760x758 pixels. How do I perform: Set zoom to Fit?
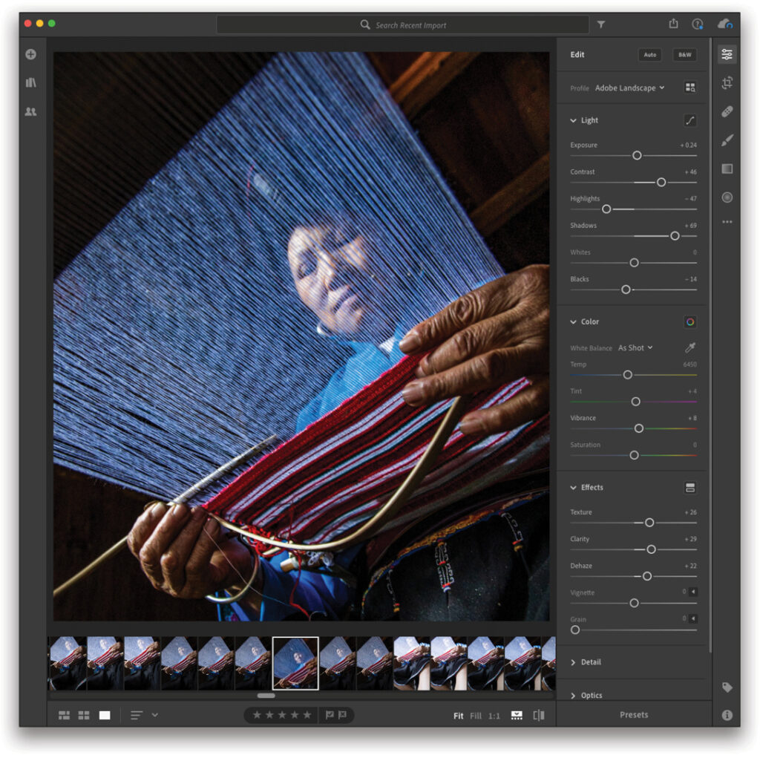click(458, 716)
